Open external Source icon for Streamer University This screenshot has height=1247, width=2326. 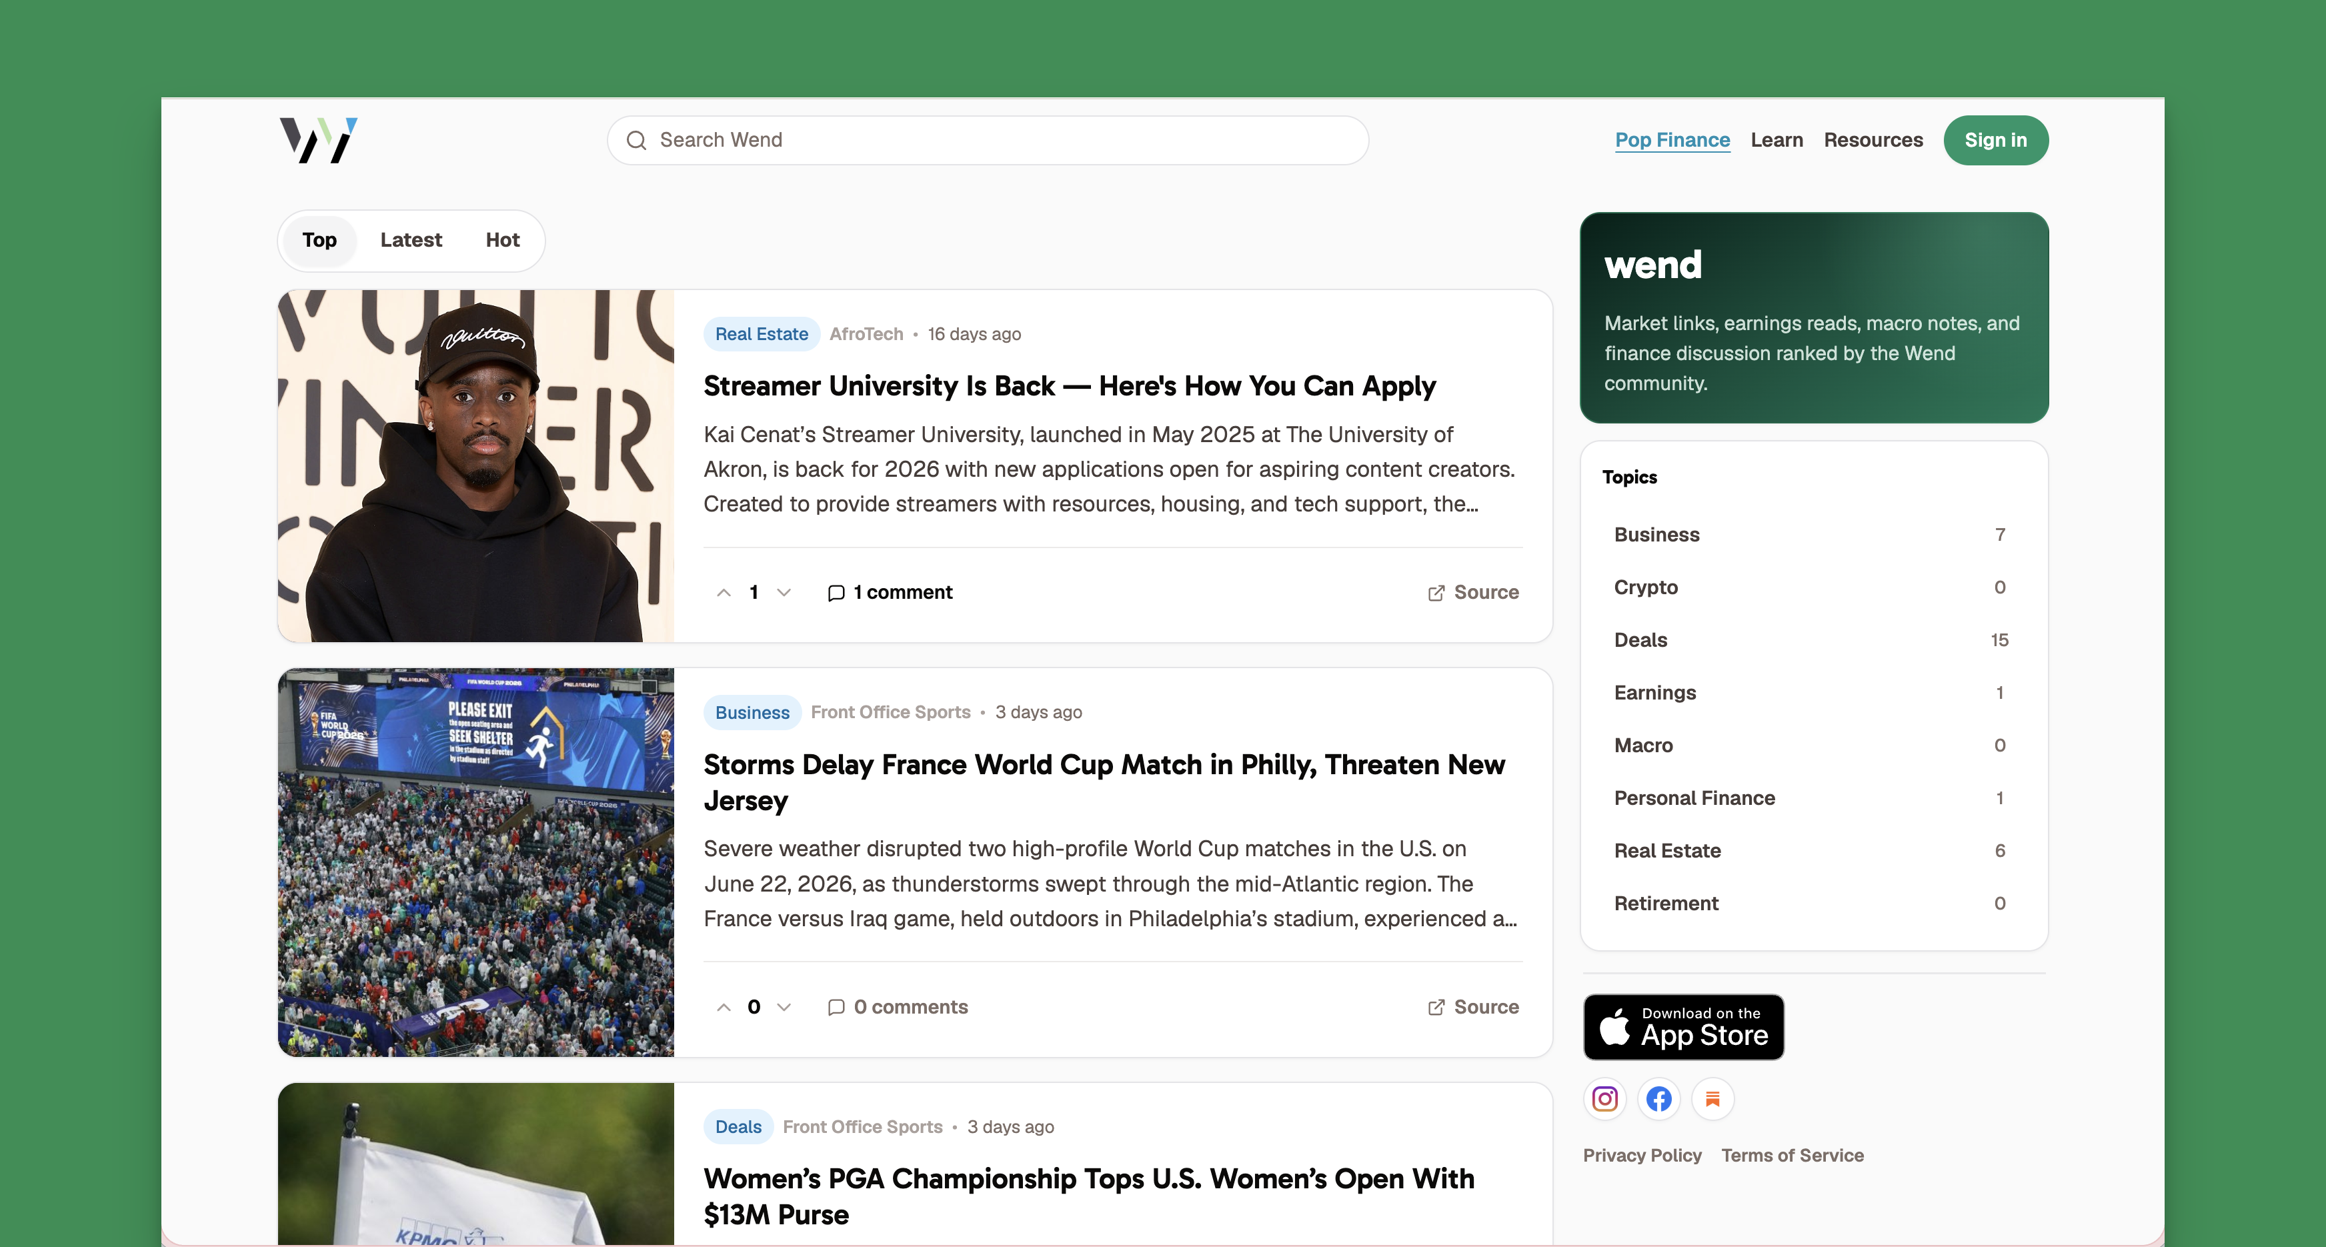[x=1436, y=592]
